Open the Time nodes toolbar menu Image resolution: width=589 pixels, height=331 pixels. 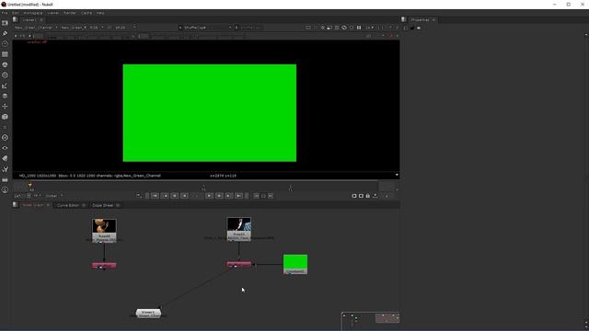[x=5, y=44]
